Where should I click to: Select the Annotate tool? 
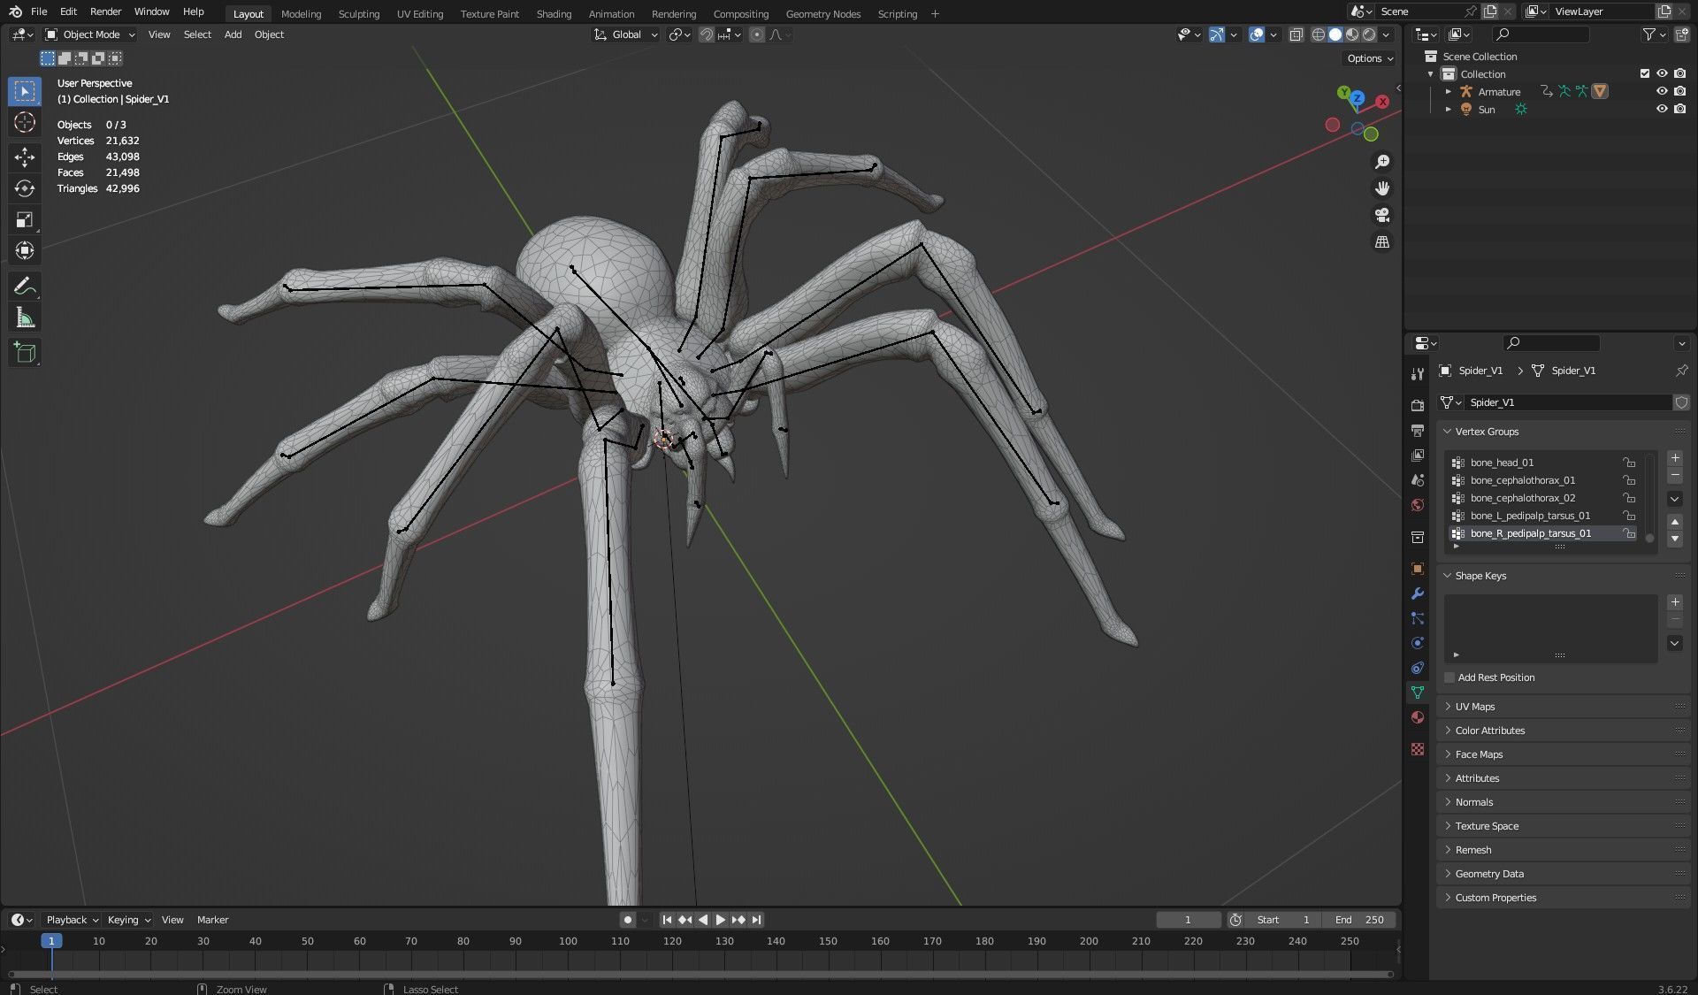[x=25, y=287]
